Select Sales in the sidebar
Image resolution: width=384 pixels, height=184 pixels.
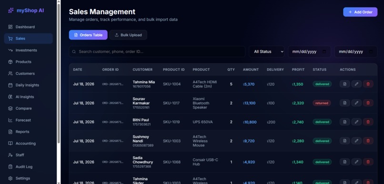coord(28,39)
